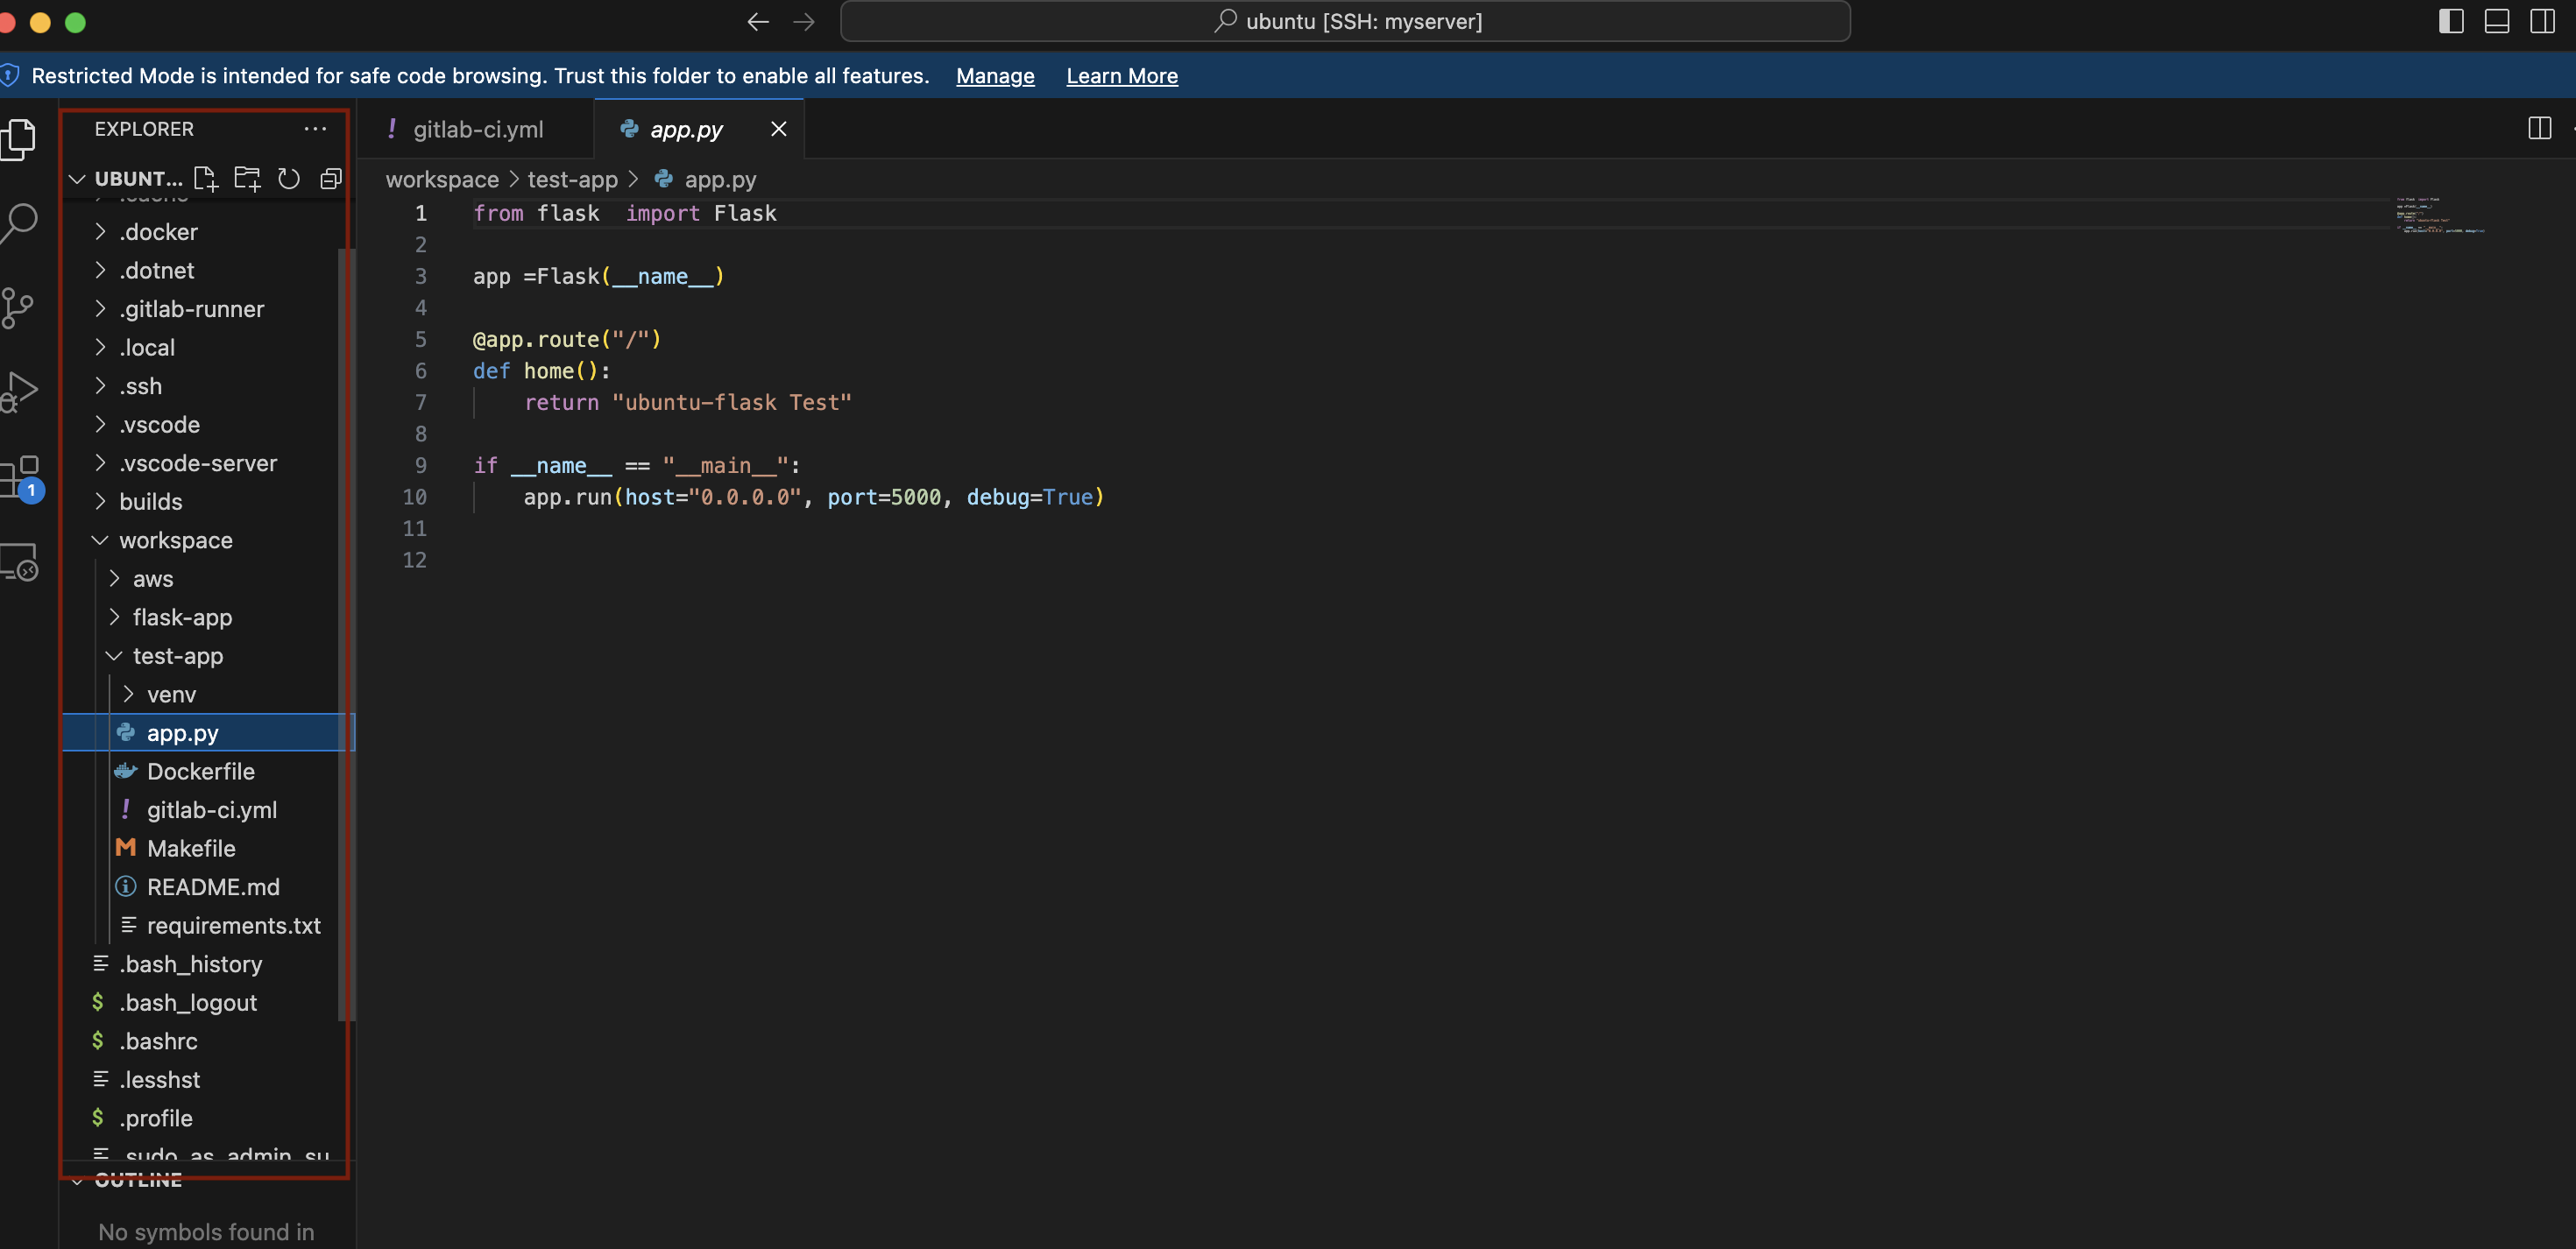Expand the flask-app folder
Image resolution: width=2576 pixels, height=1249 pixels.
coord(182,617)
